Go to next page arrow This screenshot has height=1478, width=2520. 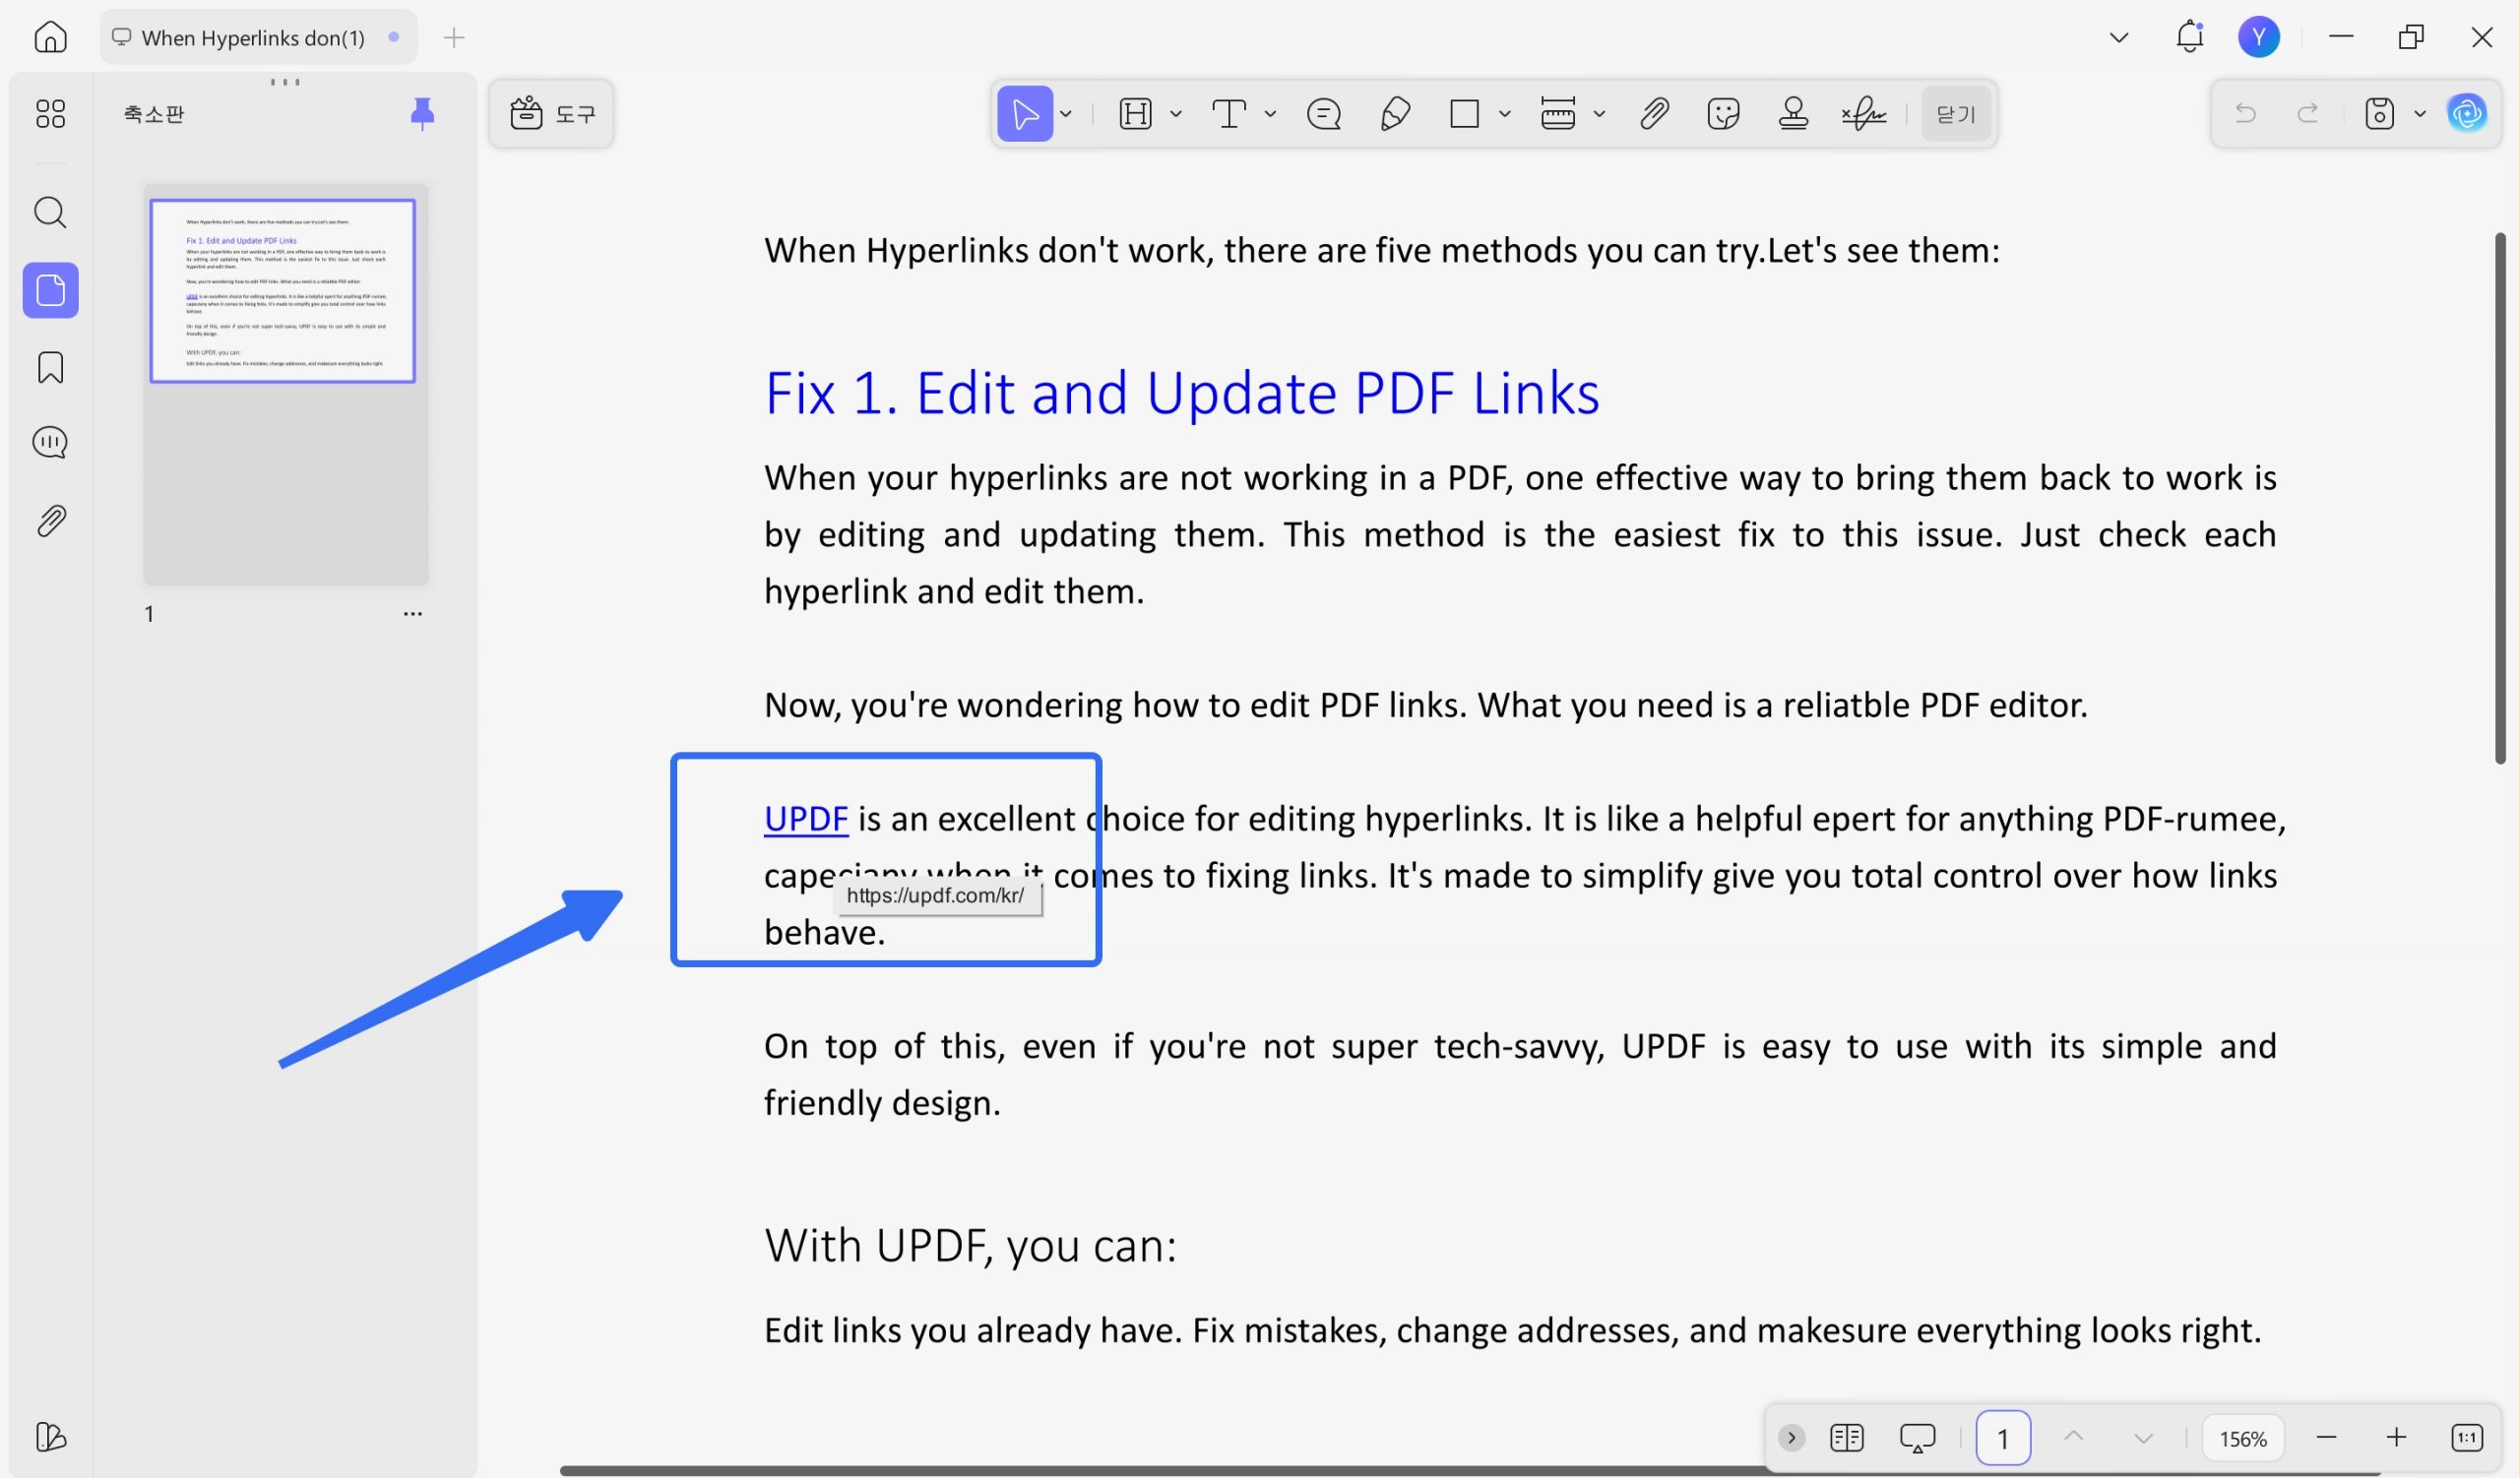[2143, 1438]
